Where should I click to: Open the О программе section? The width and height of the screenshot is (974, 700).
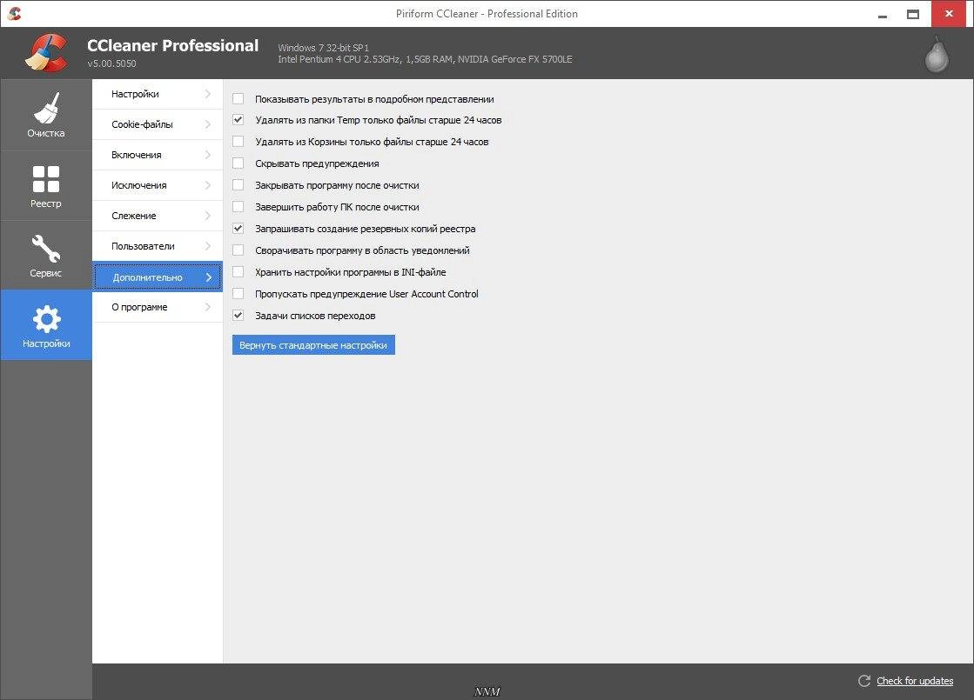[x=158, y=307]
